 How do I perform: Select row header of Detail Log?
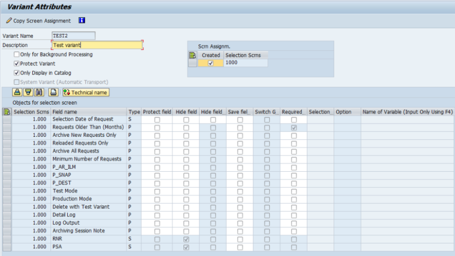coord(7,215)
